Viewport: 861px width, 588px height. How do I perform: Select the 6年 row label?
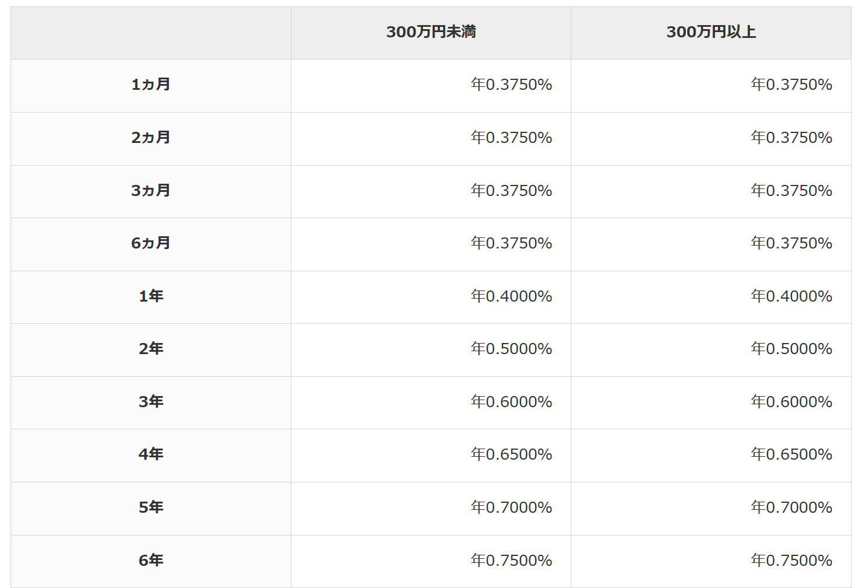click(x=151, y=561)
